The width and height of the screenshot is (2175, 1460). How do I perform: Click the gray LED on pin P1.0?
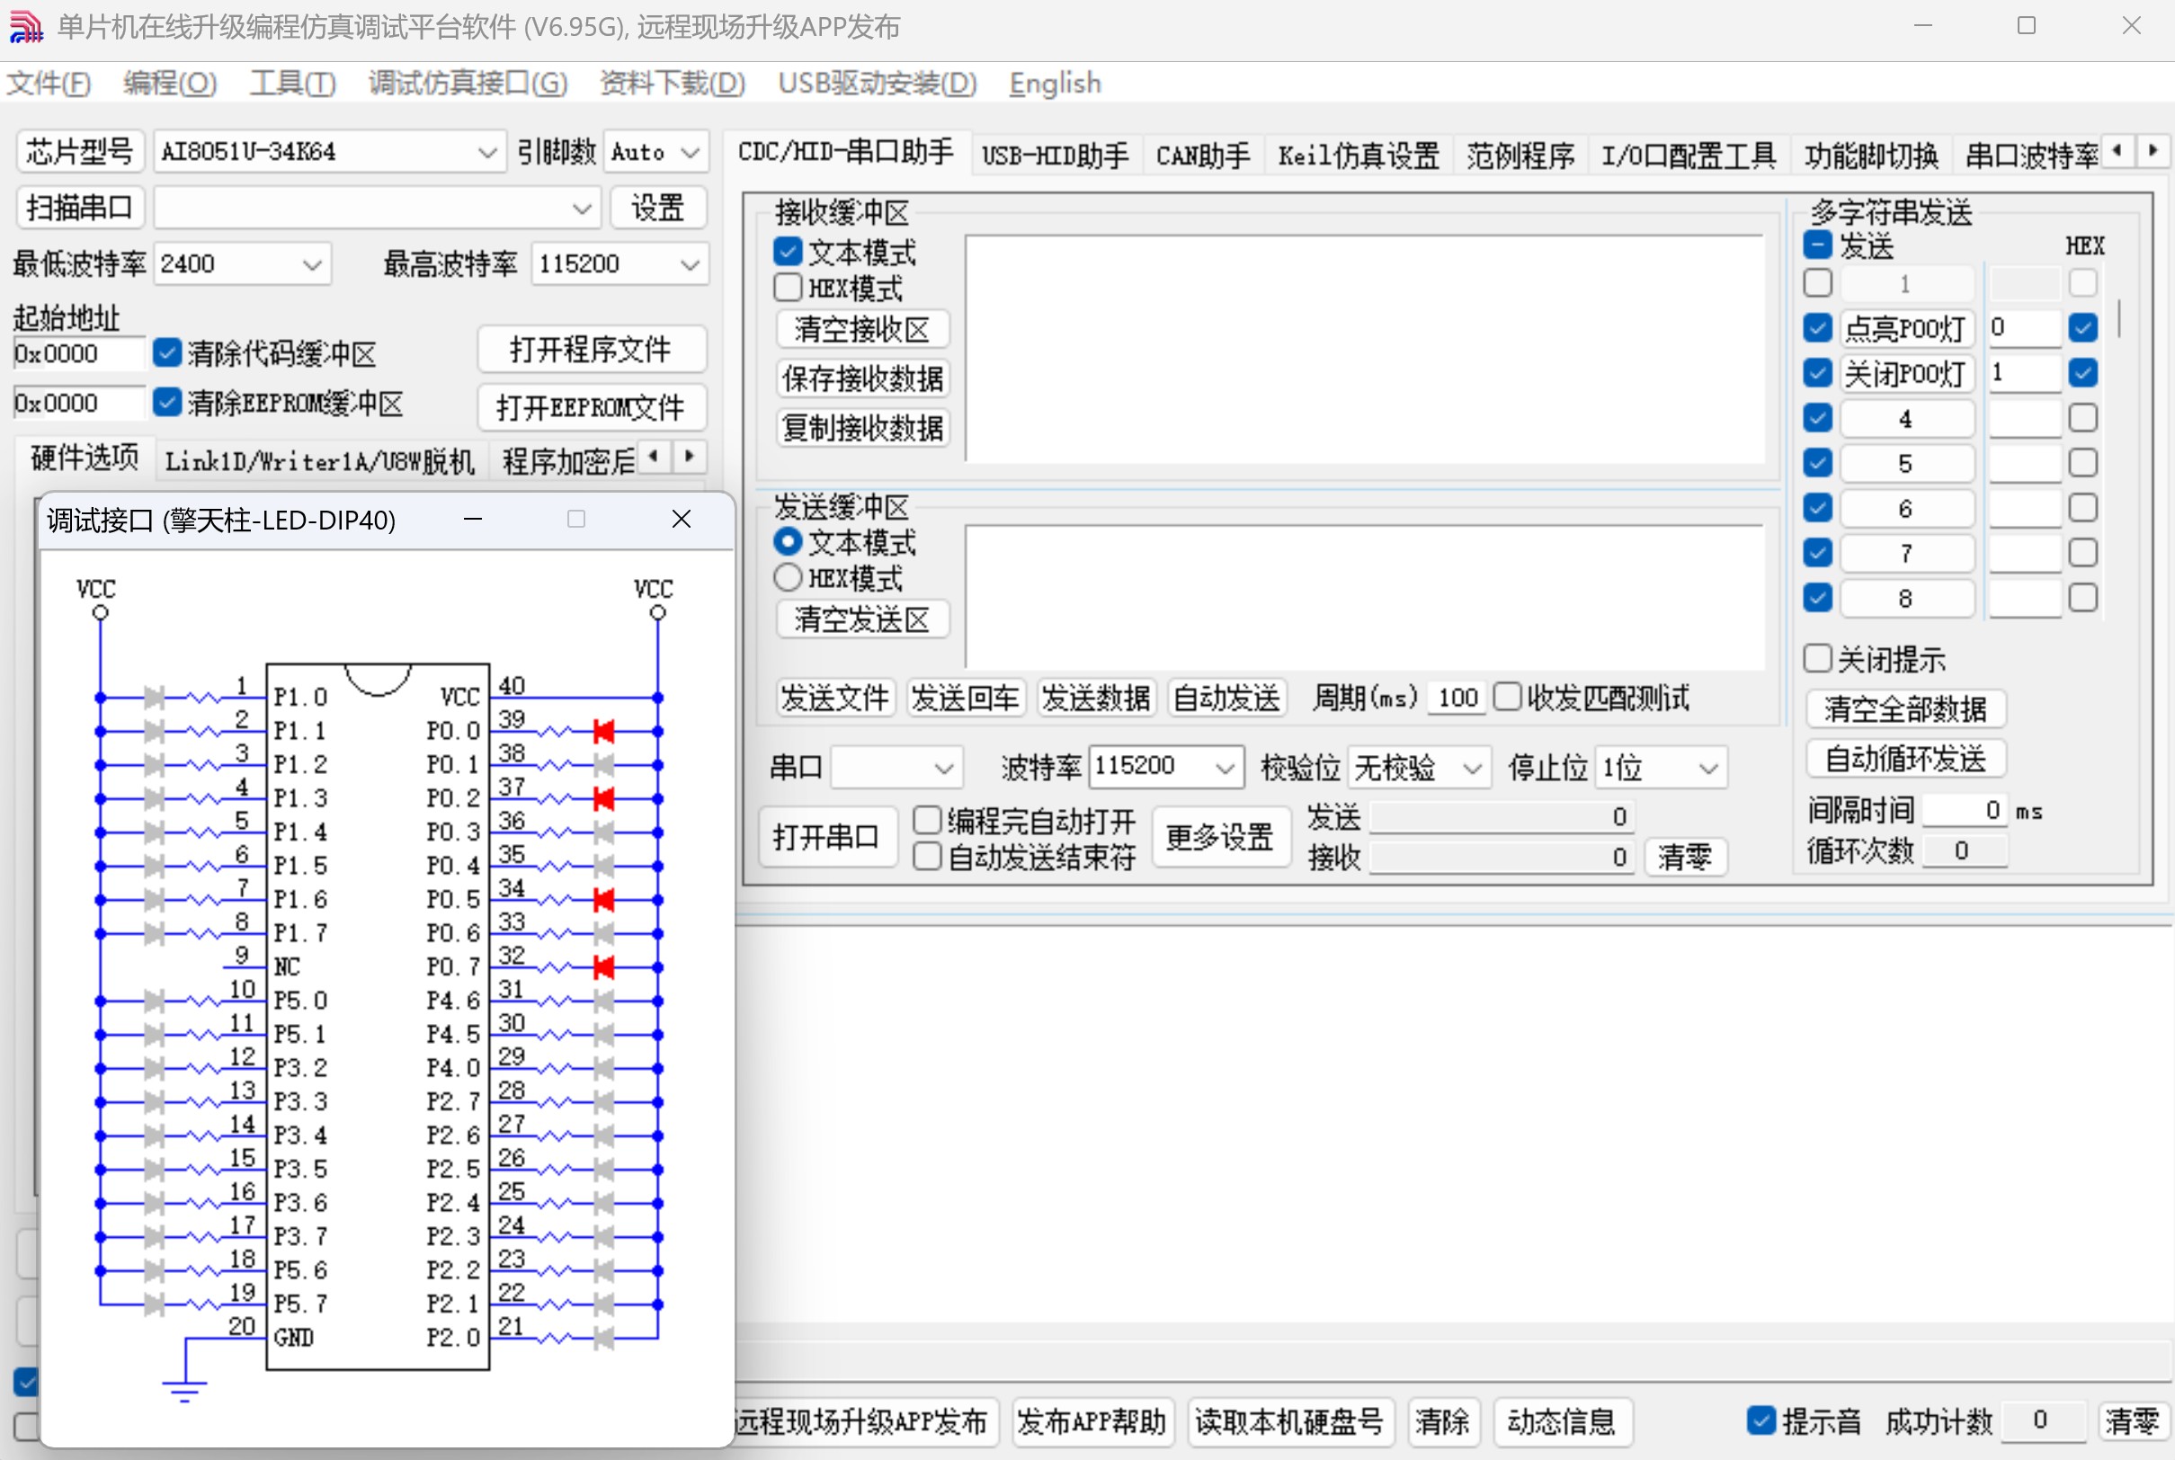(x=155, y=698)
